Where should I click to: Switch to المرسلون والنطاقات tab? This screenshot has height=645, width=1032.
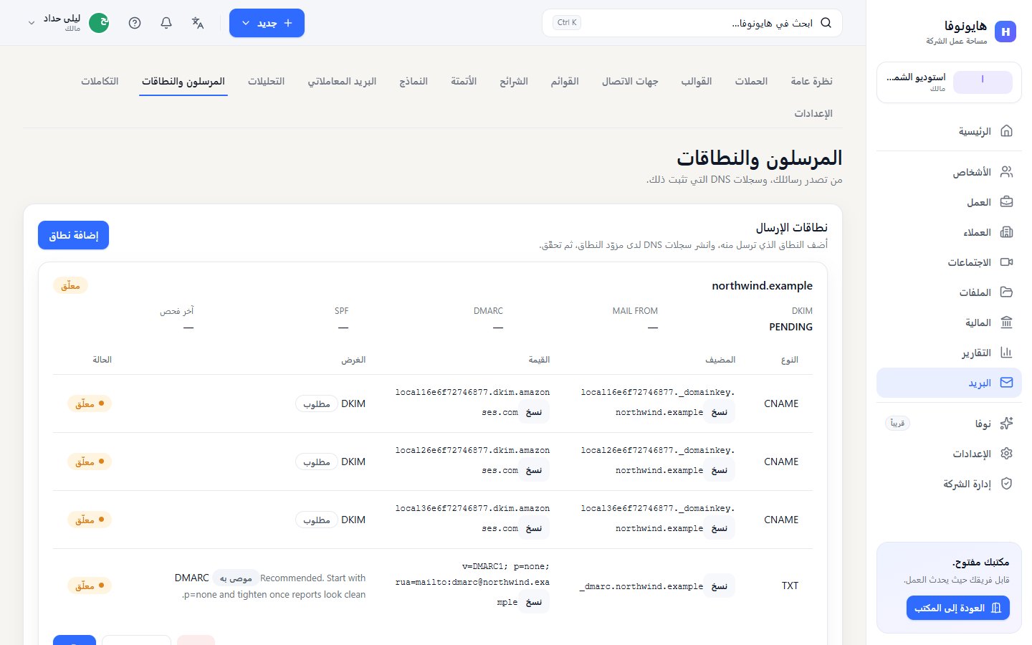pos(183,81)
